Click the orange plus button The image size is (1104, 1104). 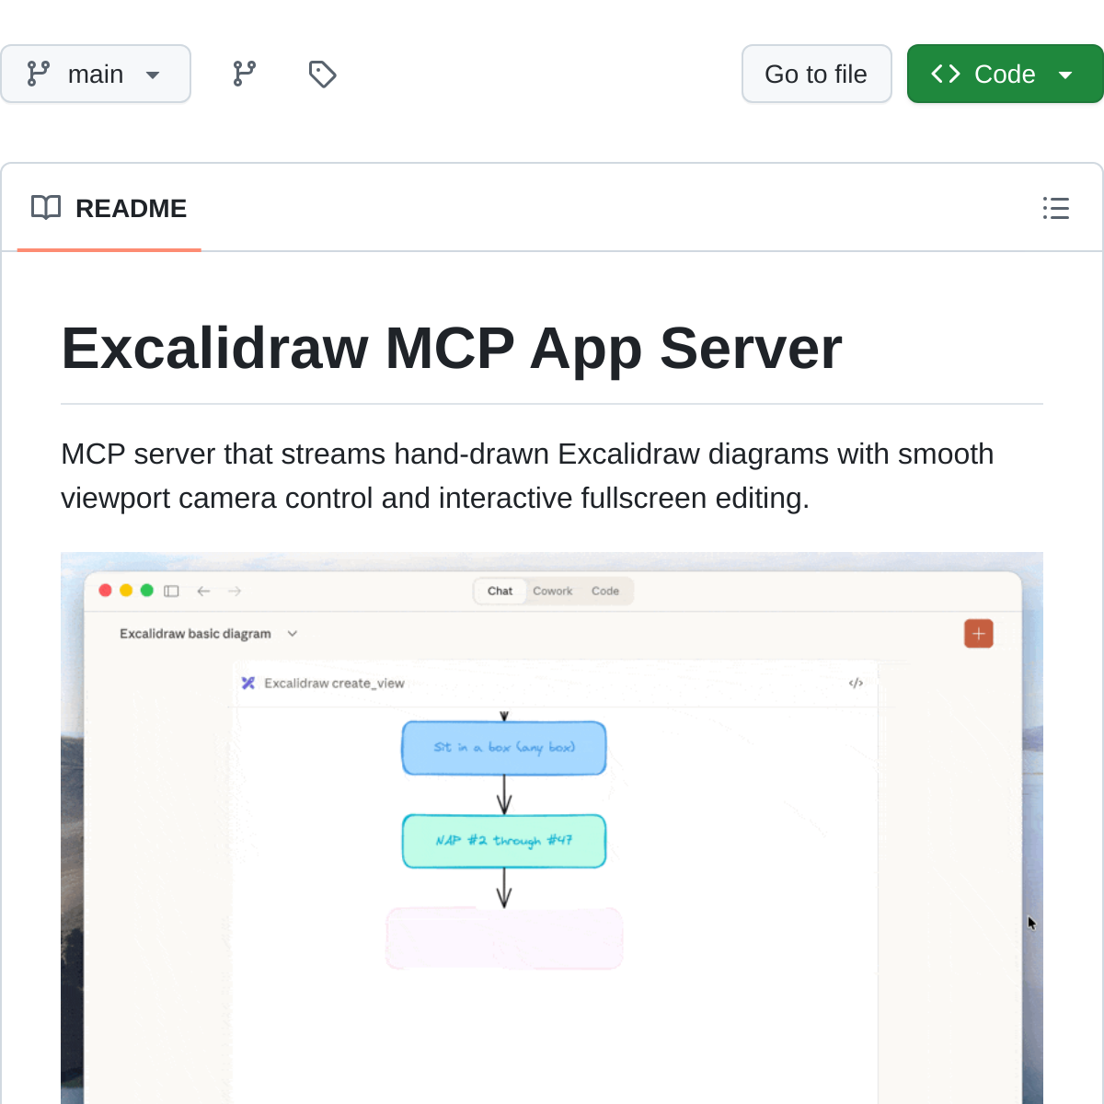(978, 633)
